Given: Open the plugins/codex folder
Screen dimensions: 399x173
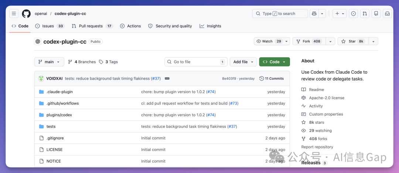Looking at the screenshot, I should coord(59,115).
